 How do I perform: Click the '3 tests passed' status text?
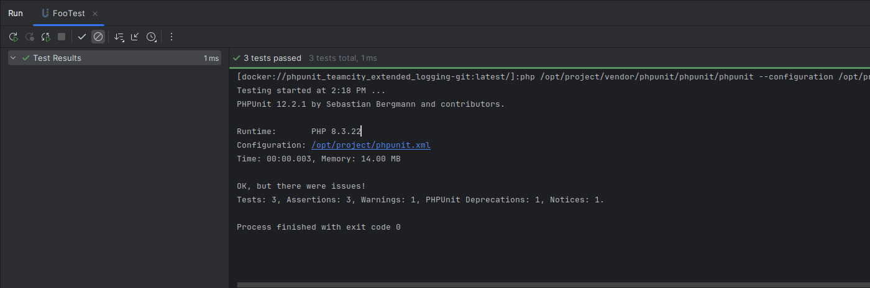(272, 58)
